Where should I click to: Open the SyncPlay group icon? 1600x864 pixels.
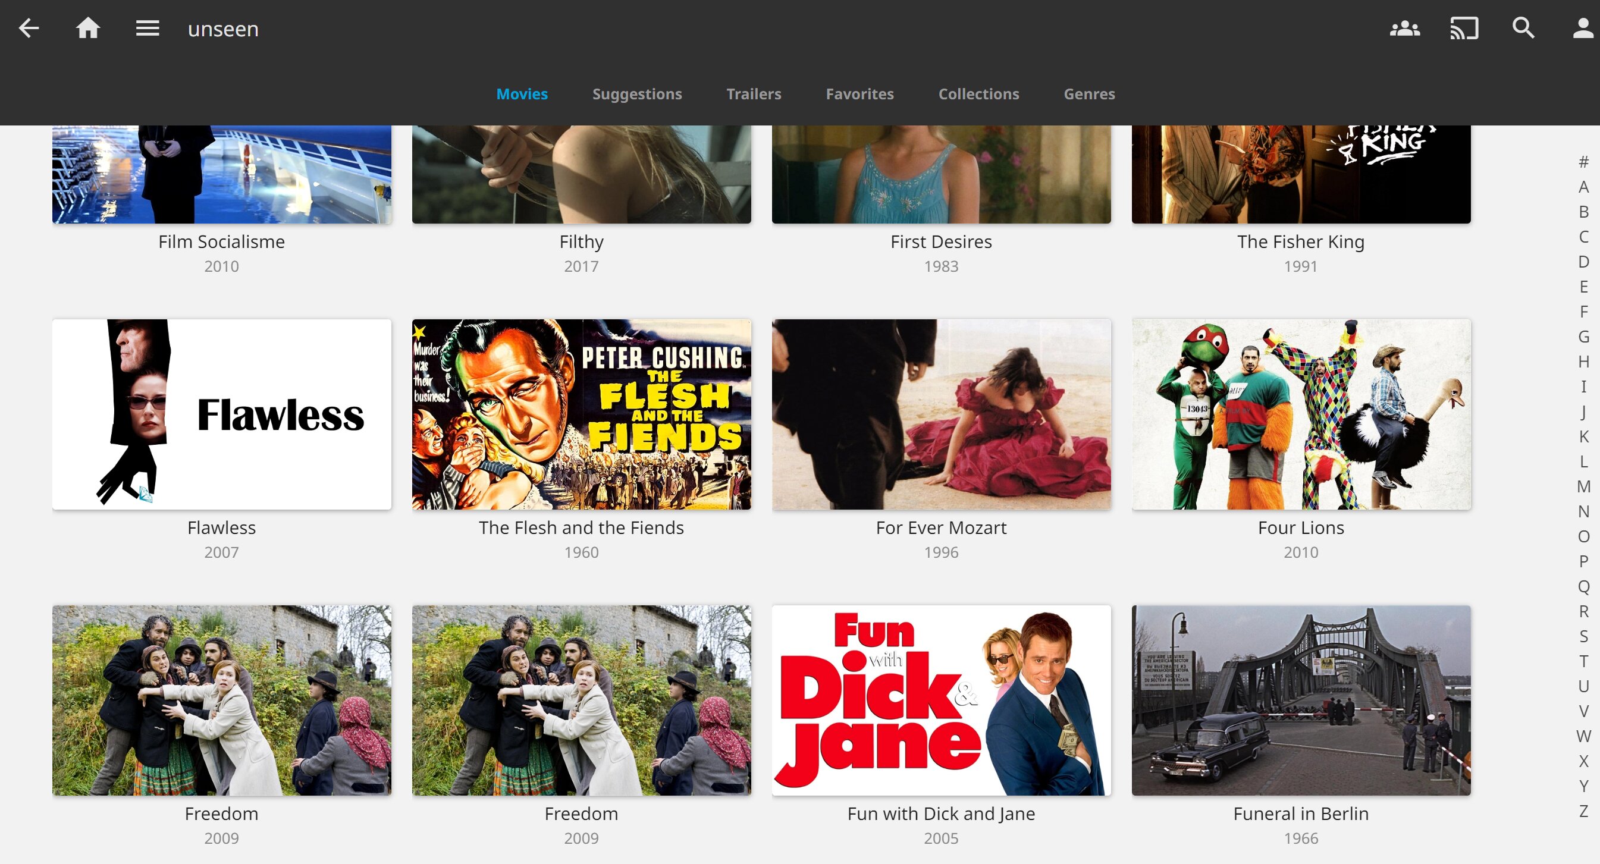click(x=1404, y=29)
